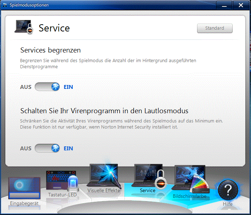251x215 pixels.
Task: Click the Service page title text
Action: pos(54,28)
